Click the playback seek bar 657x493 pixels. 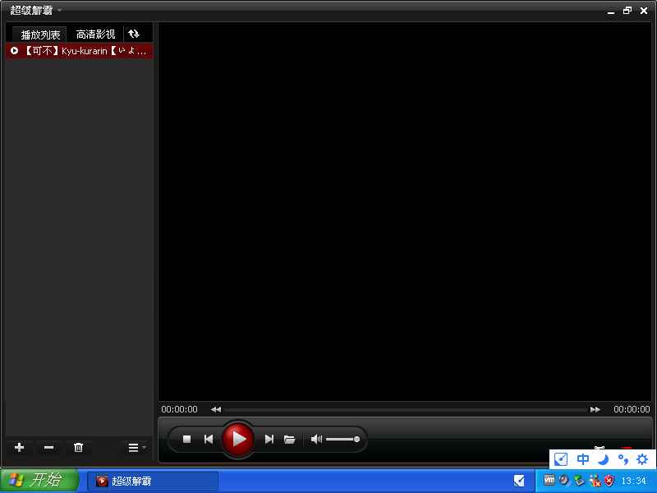click(406, 409)
